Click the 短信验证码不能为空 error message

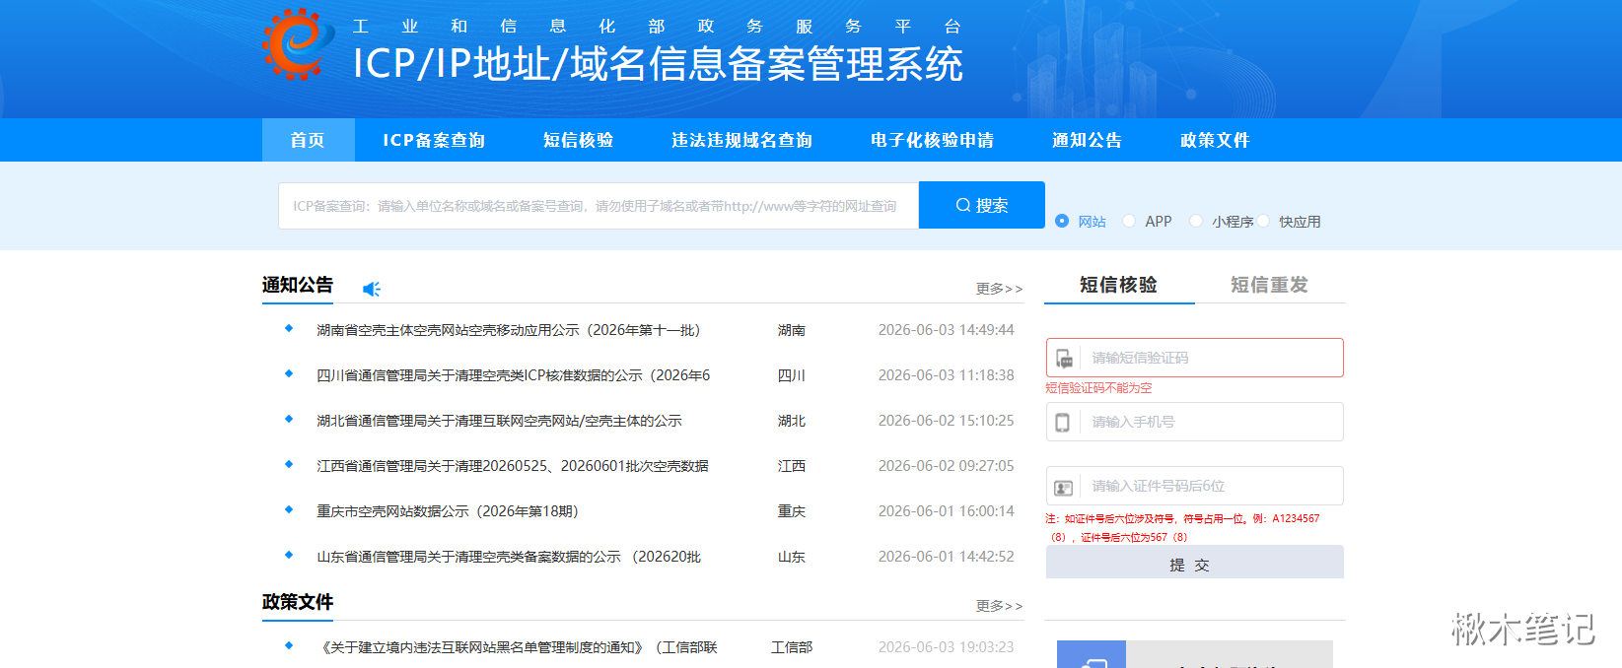click(1098, 388)
